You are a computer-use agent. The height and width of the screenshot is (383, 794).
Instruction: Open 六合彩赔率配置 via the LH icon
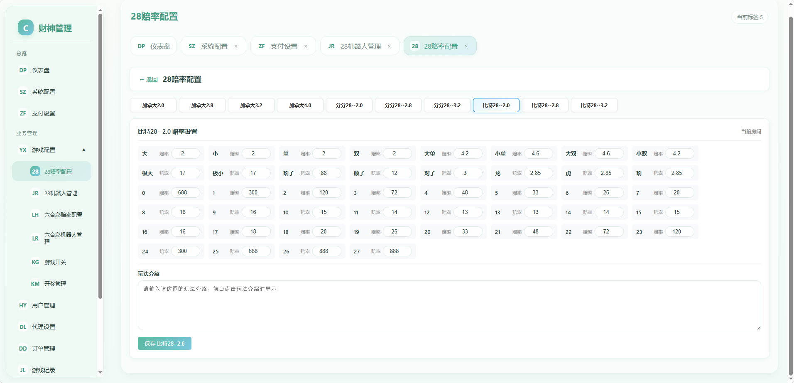[35, 215]
